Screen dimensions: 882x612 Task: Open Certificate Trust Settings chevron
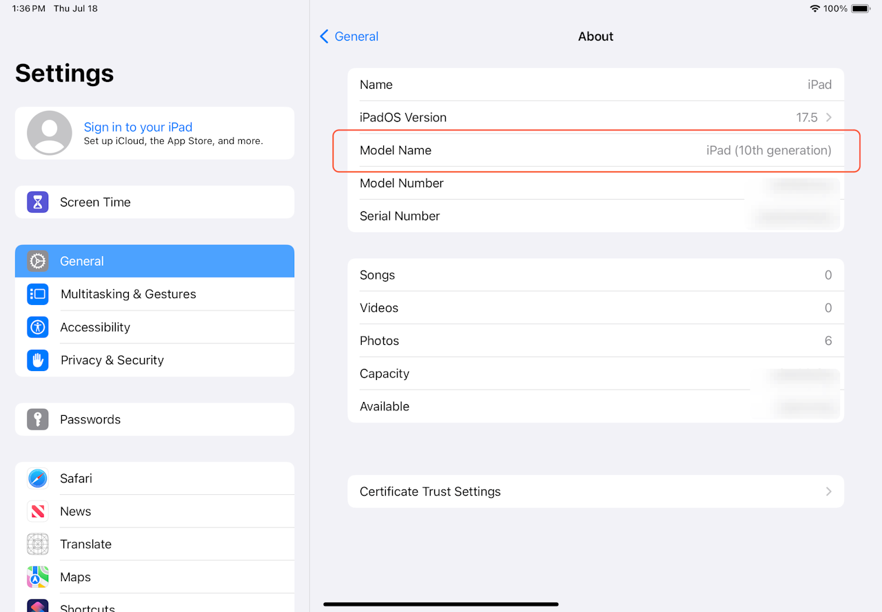click(829, 492)
